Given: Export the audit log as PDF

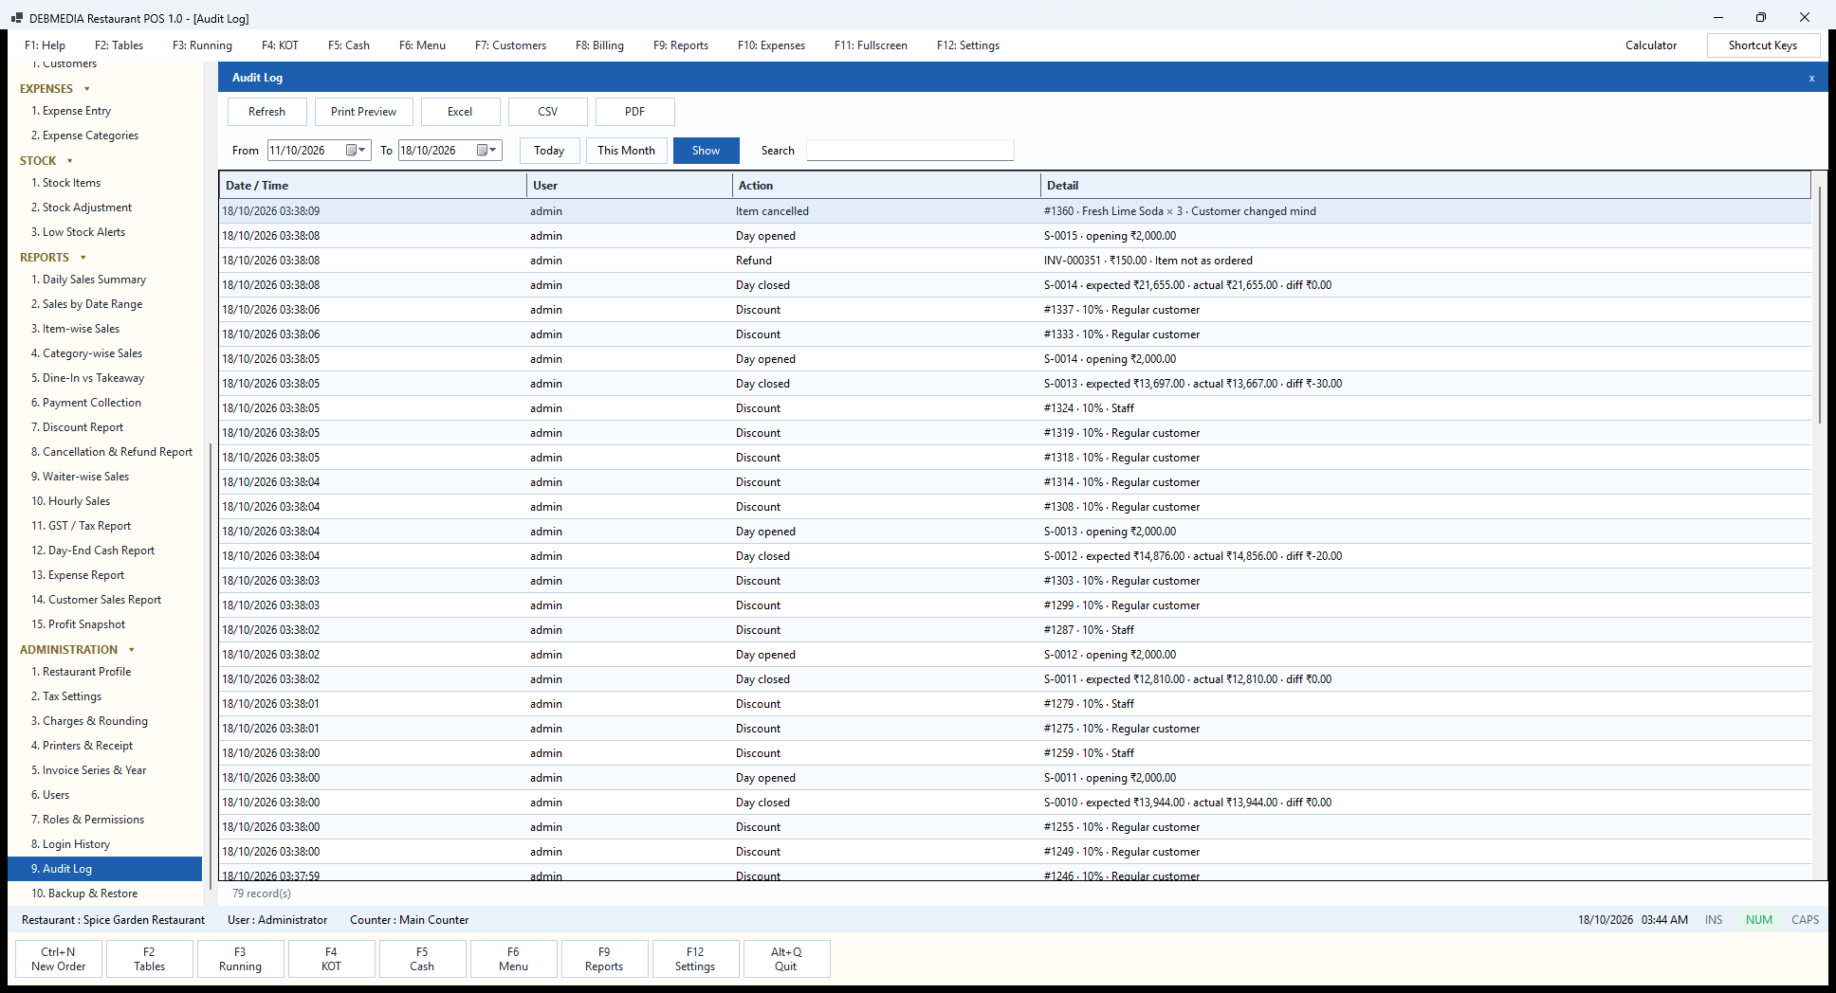Looking at the screenshot, I should click(x=635, y=112).
